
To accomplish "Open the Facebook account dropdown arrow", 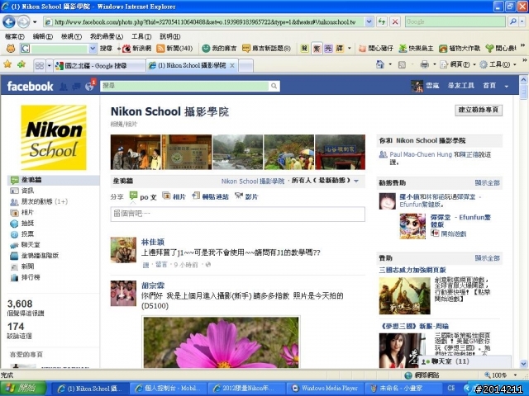I will tap(506, 87).
